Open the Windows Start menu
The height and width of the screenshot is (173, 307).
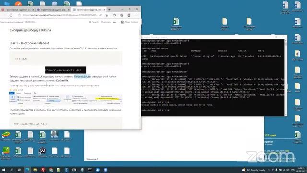tap(4, 170)
